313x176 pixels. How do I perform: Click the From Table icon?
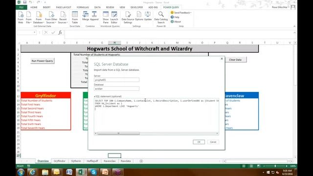pos(75,18)
